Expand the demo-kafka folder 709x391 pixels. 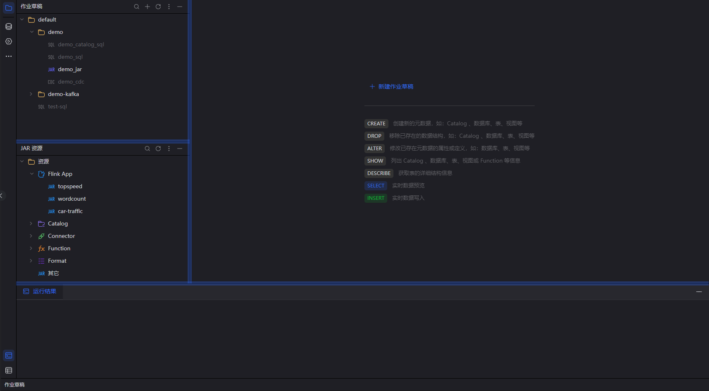(x=31, y=94)
